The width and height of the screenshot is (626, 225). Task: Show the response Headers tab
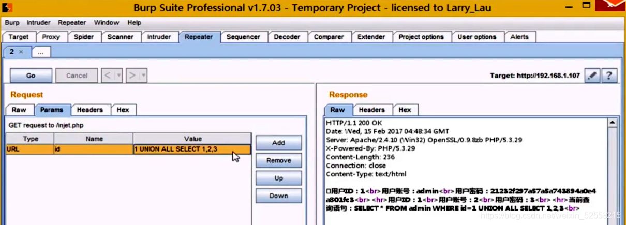372,110
